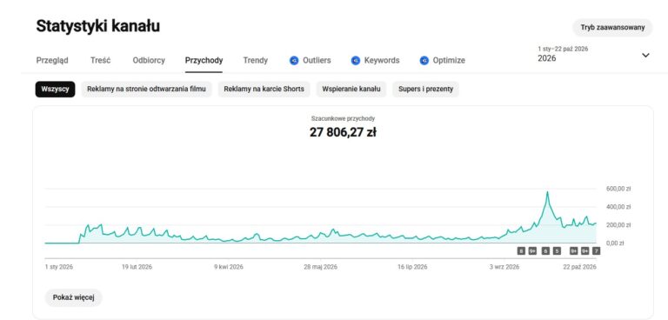This screenshot has width=668, height=320.
Task: Filter by Supers i prezenty chip
Action: click(425, 89)
